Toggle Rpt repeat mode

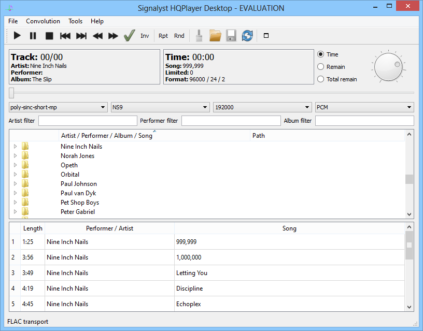point(163,36)
